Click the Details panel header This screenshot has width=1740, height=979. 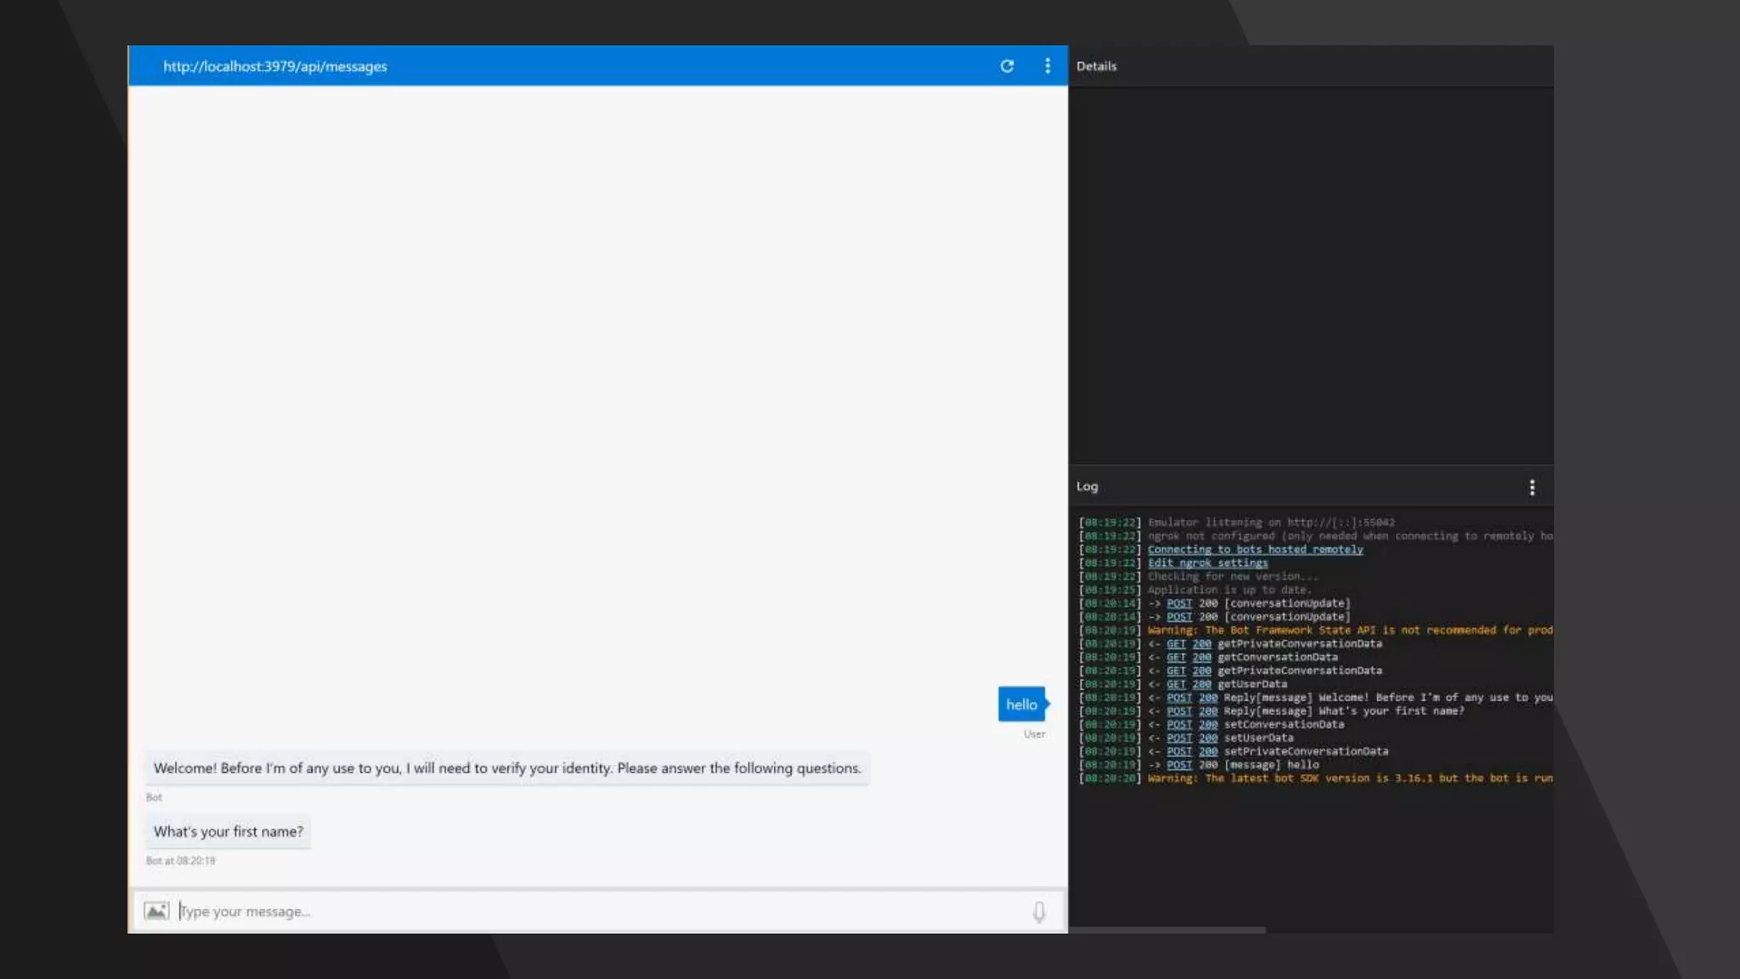point(1096,66)
